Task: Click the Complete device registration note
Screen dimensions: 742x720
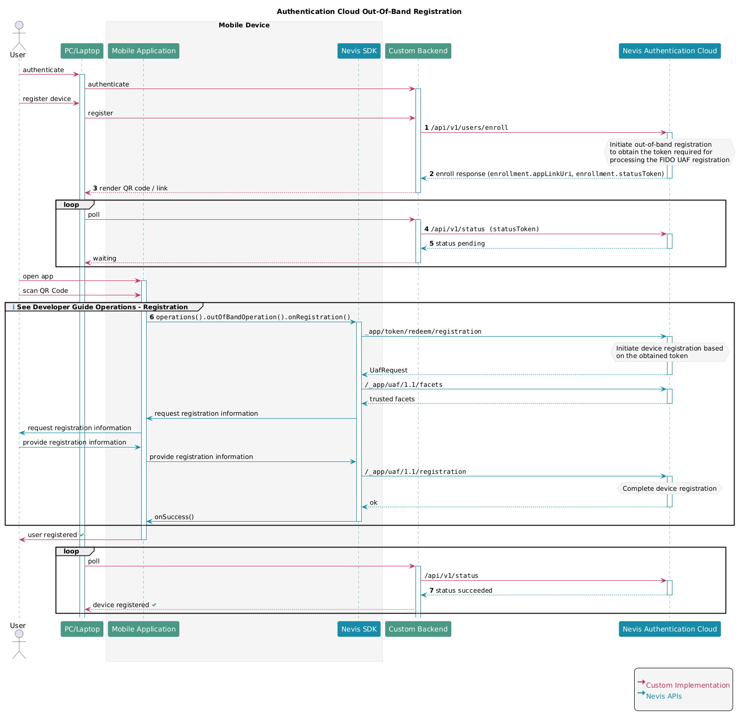Action: tap(669, 489)
